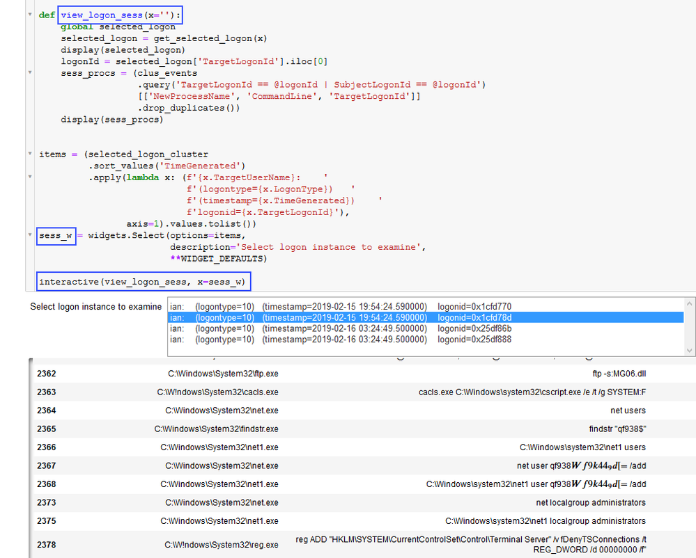Click the C:\W!ndows\System32\cacls.exe cell
The height and width of the screenshot is (558, 696).
coord(218,392)
